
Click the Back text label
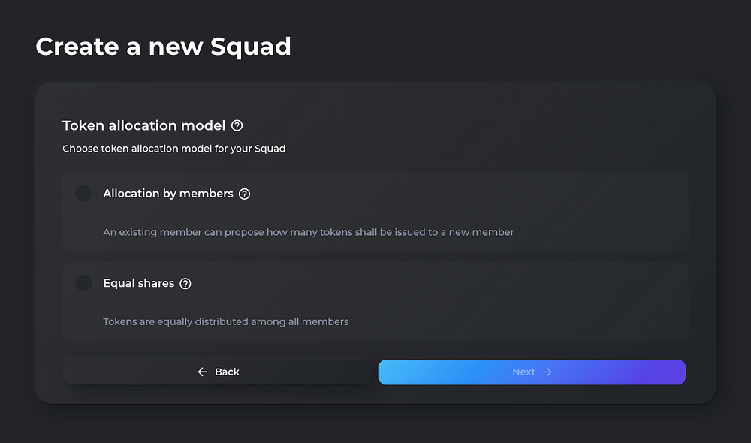coord(227,372)
